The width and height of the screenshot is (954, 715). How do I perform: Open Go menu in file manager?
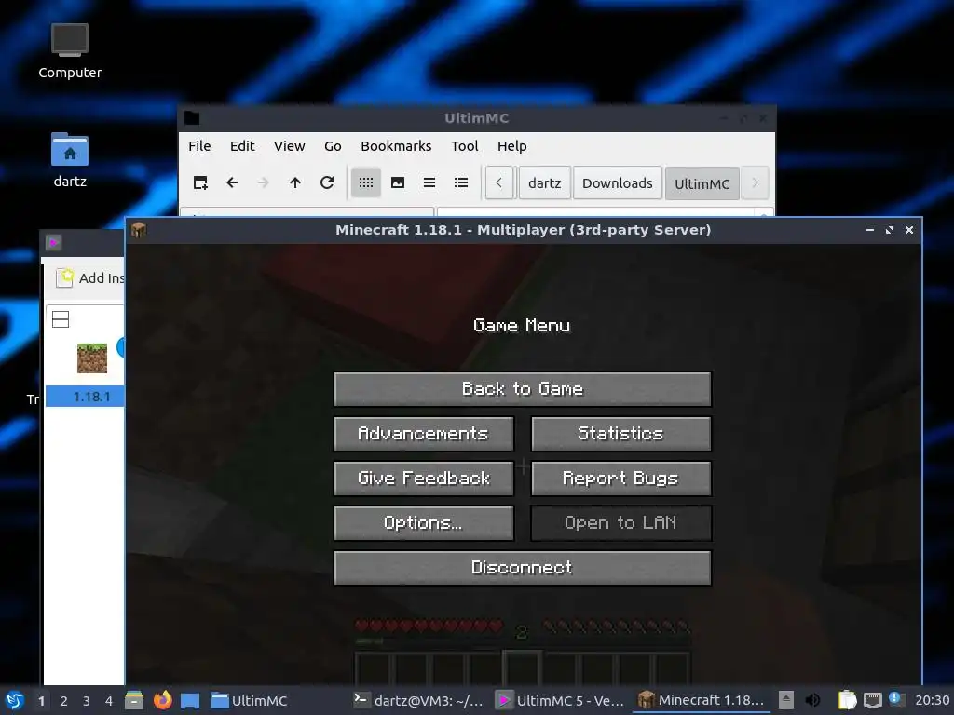coord(333,146)
